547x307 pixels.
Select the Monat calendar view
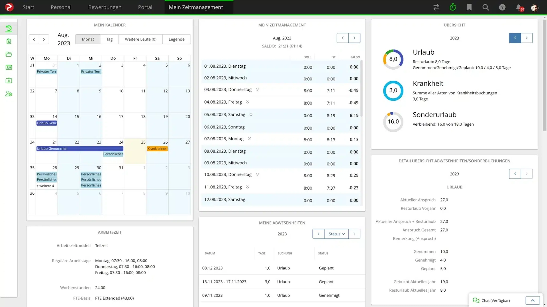coord(88,39)
